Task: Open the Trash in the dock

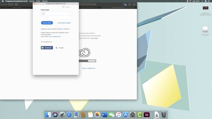Action: [164, 115]
